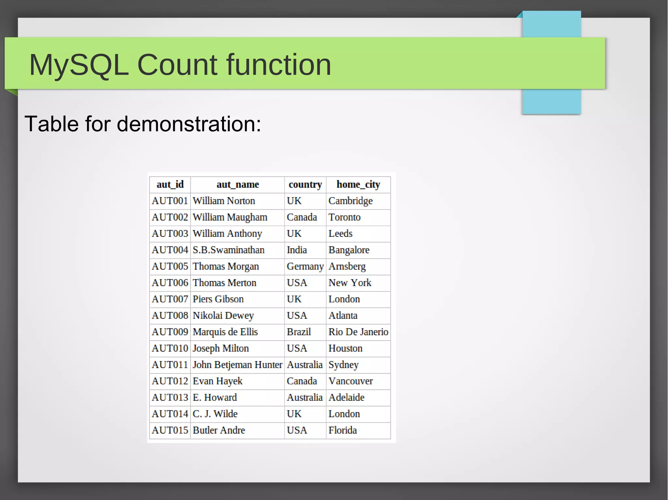This screenshot has width=668, height=500.
Task: Click the 'AUT004' cell
Action: [x=170, y=250]
